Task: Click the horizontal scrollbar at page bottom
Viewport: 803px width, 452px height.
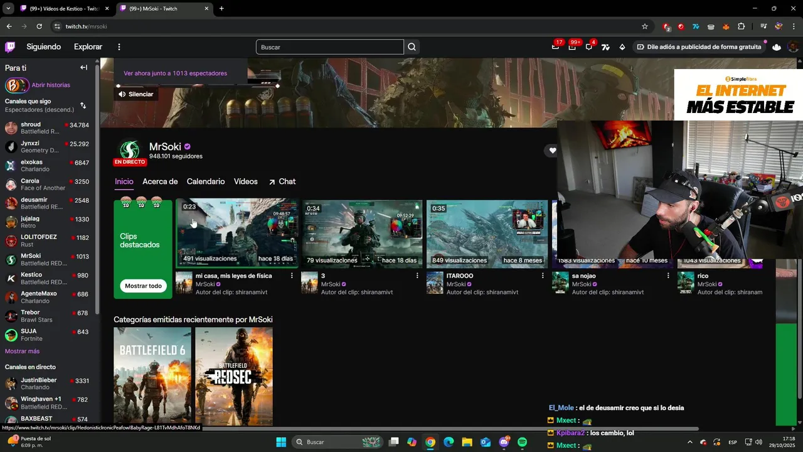Action: pos(401,429)
